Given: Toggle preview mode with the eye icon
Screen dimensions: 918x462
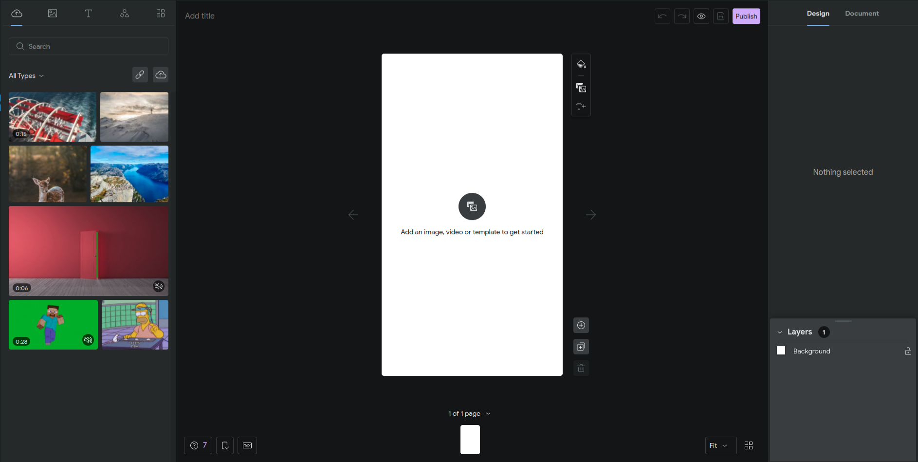Looking at the screenshot, I should click(x=701, y=16).
